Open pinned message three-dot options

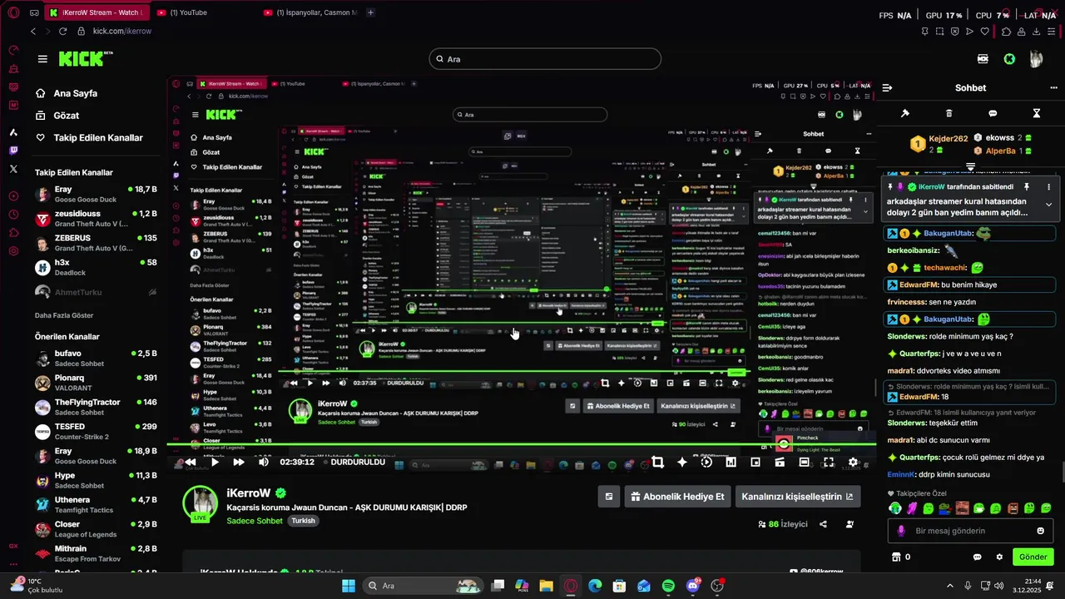(1048, 187)
